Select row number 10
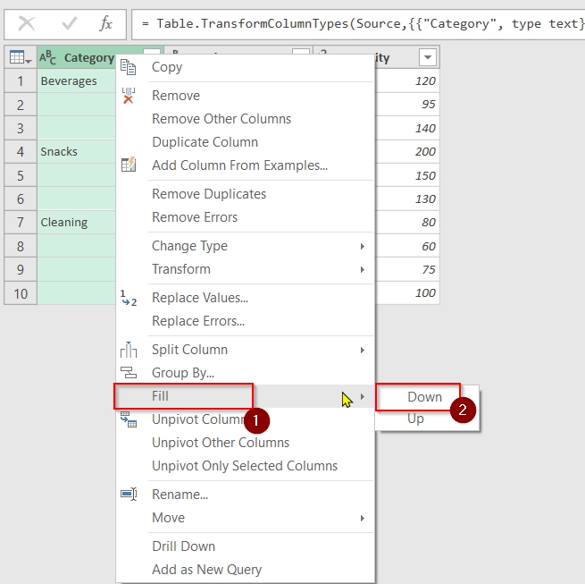Screen dimensions: 585x584 (21, 294)
